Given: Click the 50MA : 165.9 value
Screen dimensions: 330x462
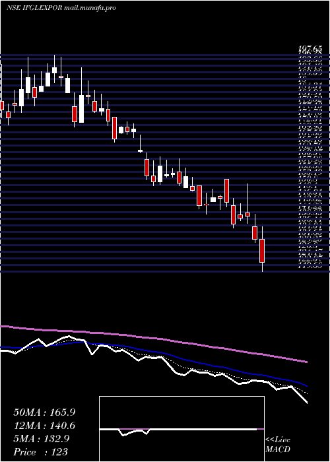Looking at the screenshot, I should (44, 412).
